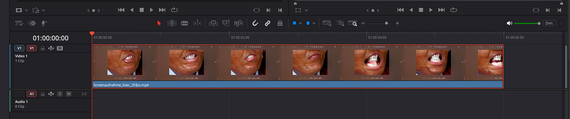The image size is (570, 119).
Task: Click timeline viewer Match Frame icon
Action: click(536, 10)
